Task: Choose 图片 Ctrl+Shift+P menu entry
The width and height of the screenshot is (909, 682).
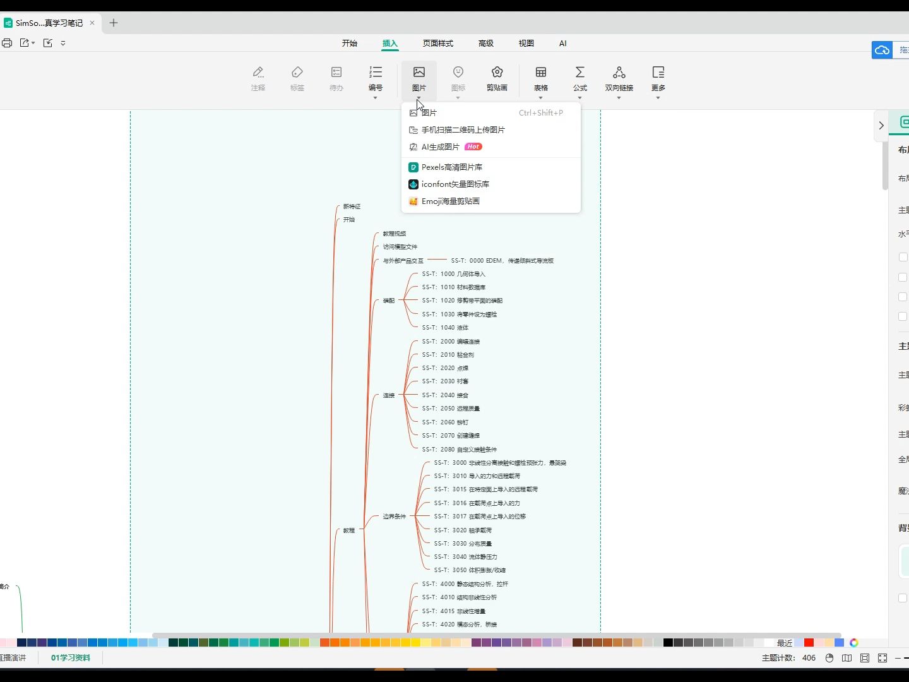Action: pos(491,112)
